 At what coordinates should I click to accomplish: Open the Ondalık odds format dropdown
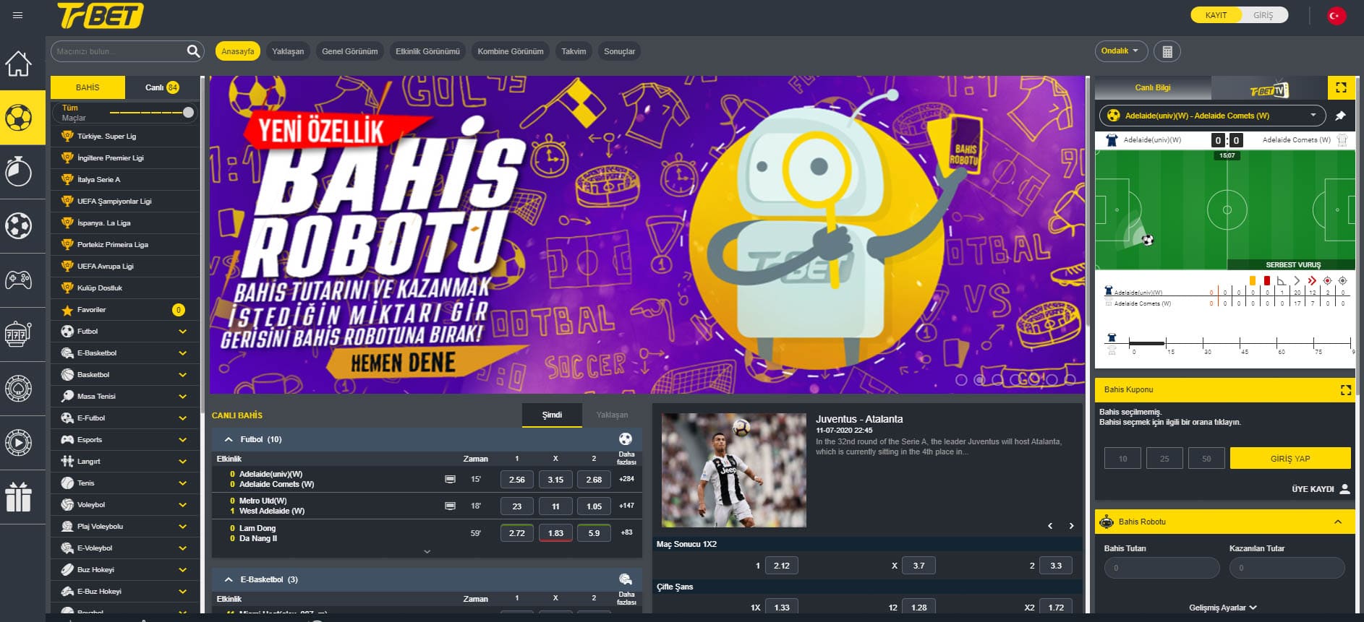tap(1120, 51)
